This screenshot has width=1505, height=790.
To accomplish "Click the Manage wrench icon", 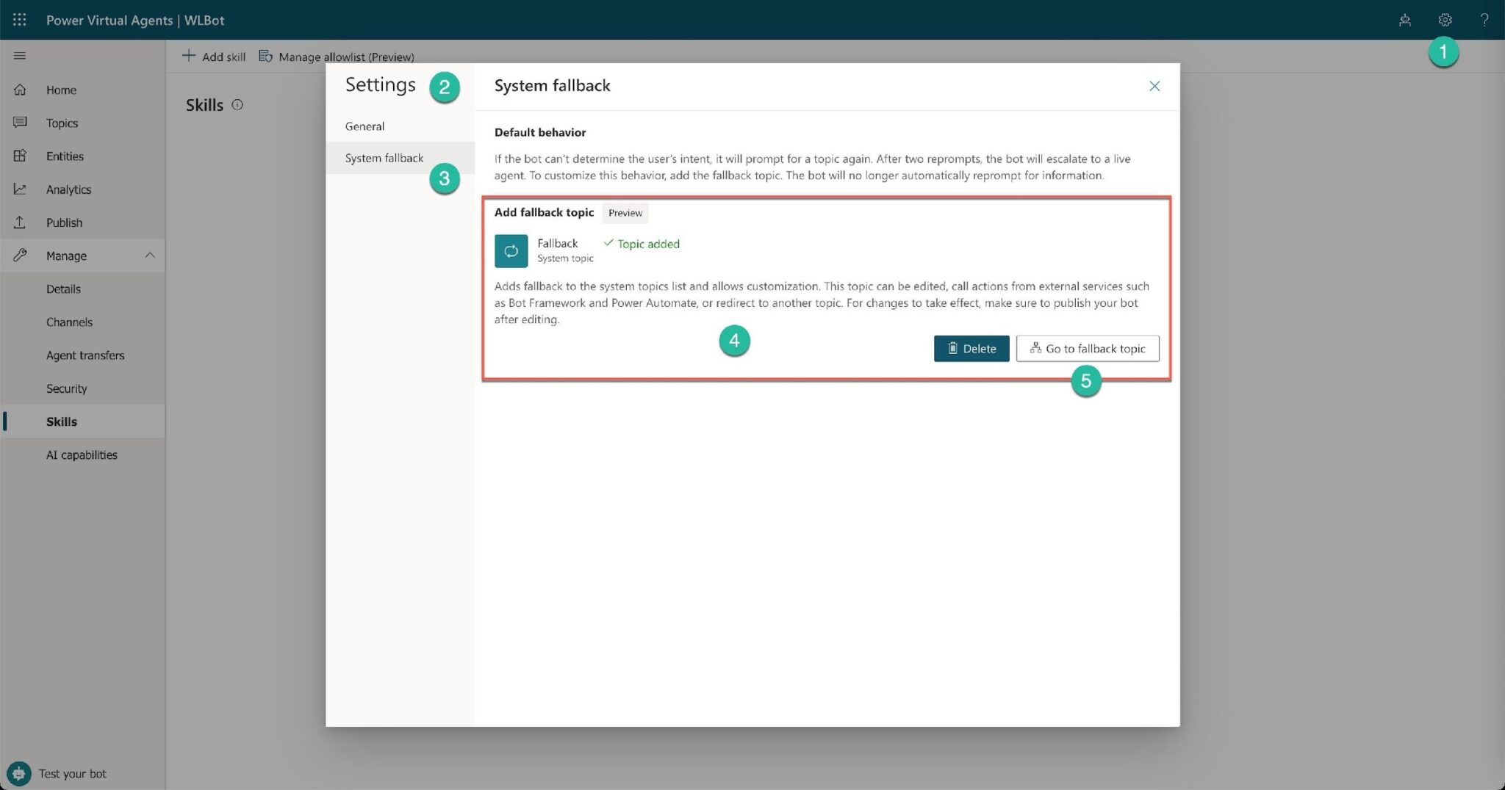I will 20,255.
